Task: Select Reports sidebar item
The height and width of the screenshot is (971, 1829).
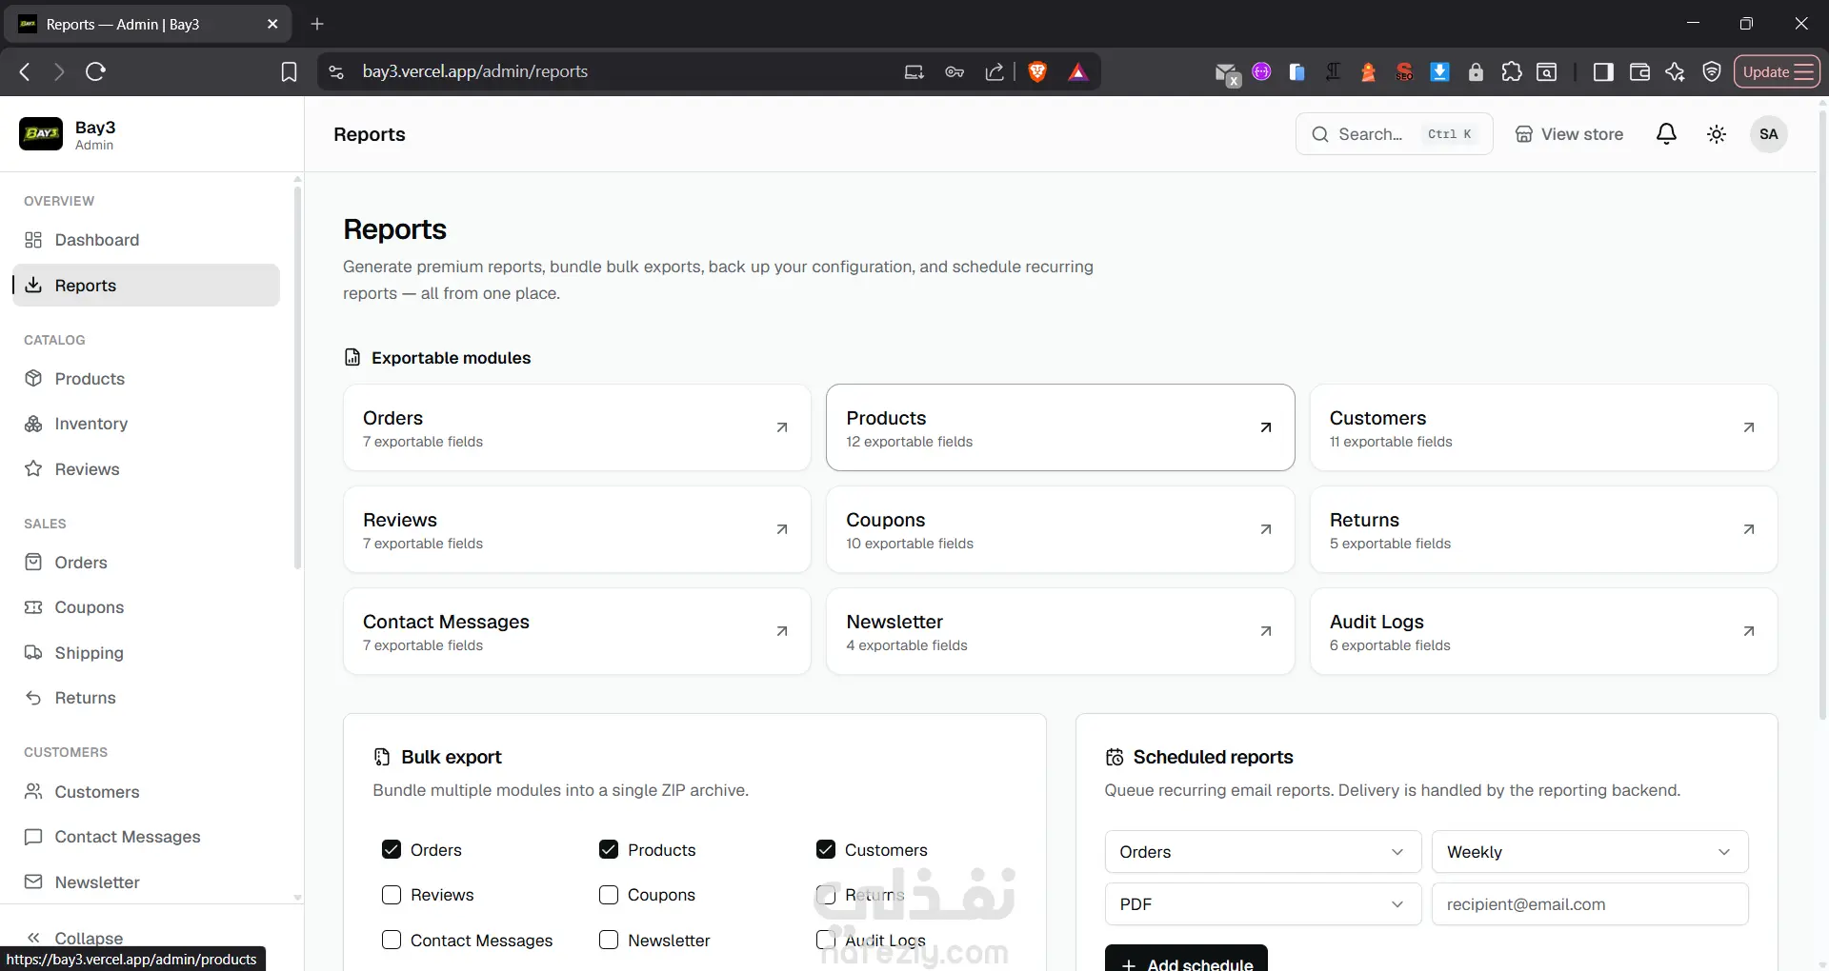Action: click(x=146, y=286)
